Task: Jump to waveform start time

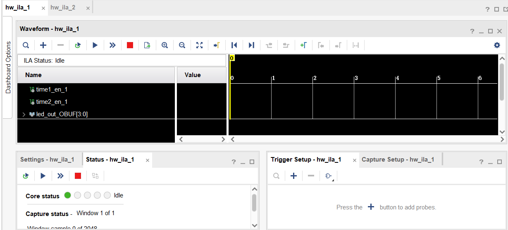Action: 234,45
